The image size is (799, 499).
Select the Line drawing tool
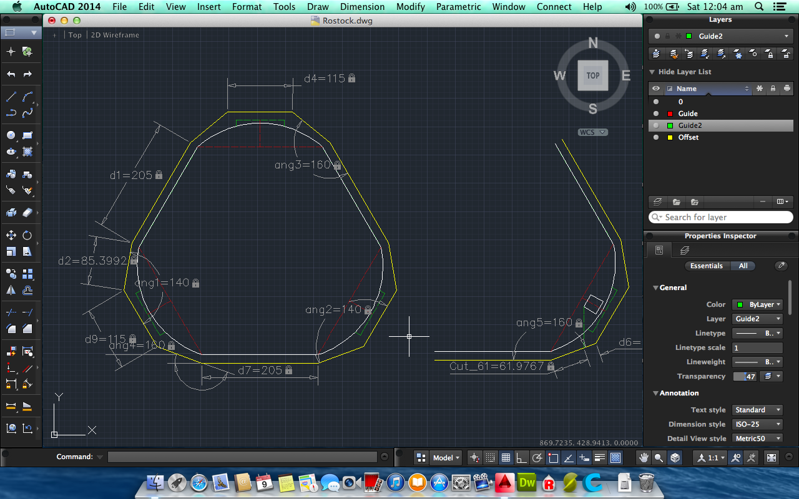(x=11, y=97)
